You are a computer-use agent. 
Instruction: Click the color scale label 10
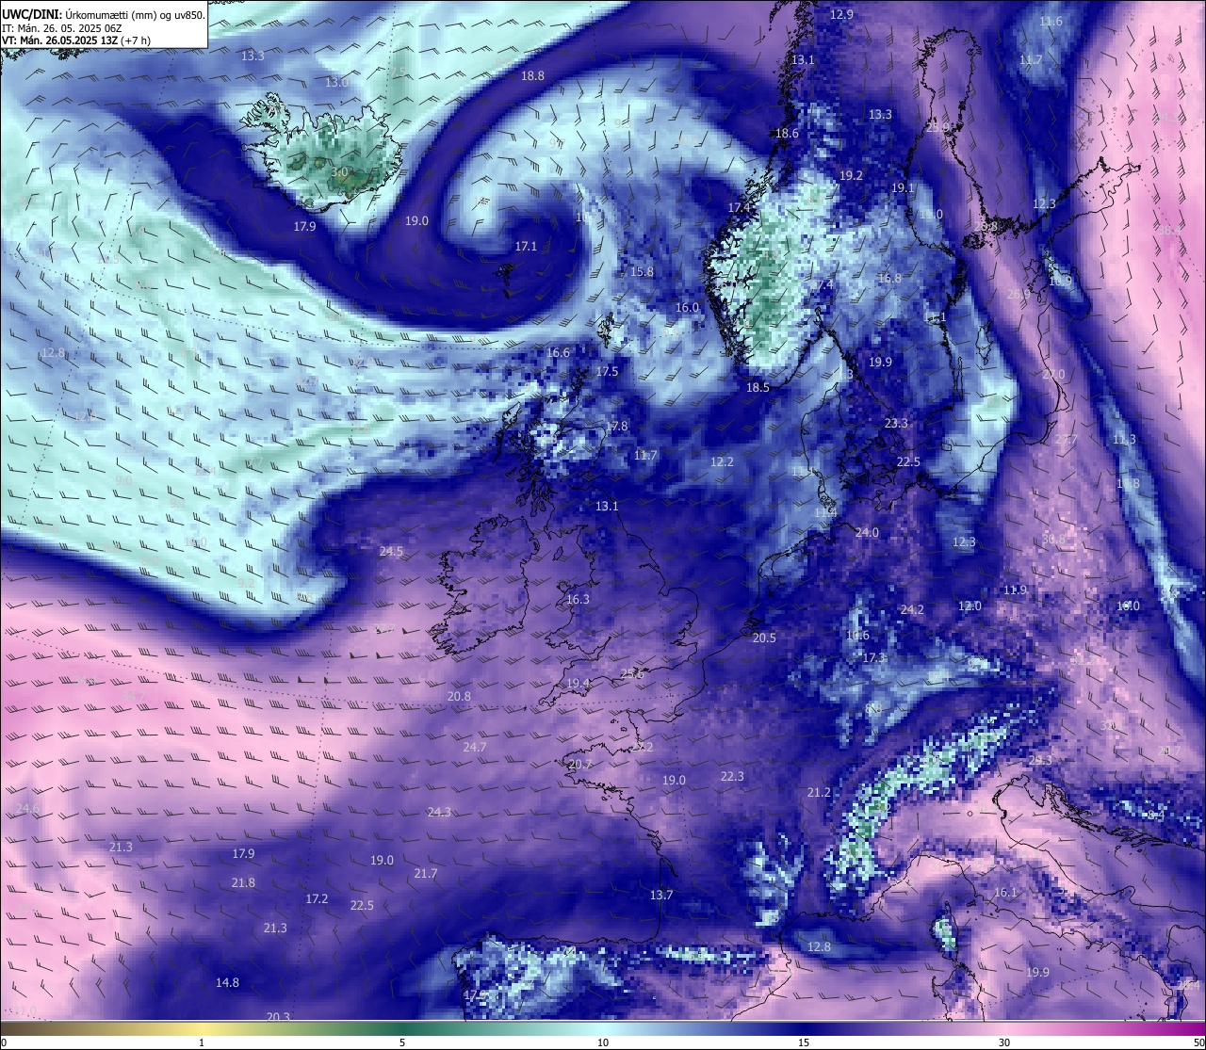coord(603,1042)
